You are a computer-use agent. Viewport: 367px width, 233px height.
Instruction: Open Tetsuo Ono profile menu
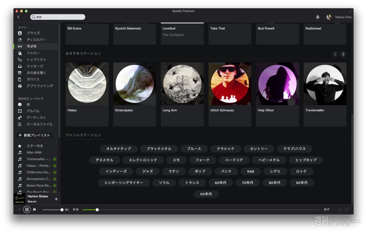click(339, 17)
